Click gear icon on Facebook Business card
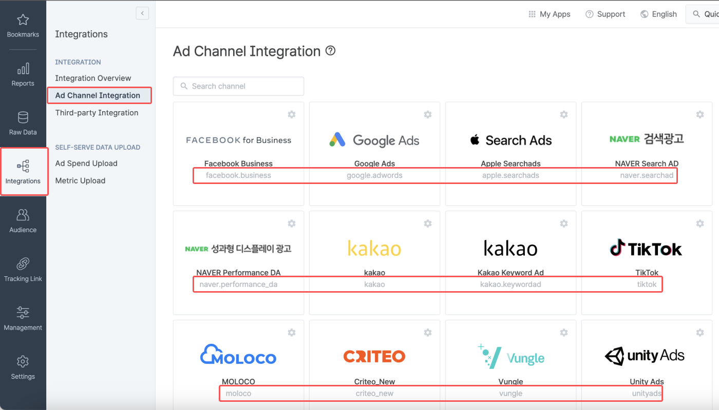Image resolution: width=719 pixels, height=410 pixels. (292, 114)
